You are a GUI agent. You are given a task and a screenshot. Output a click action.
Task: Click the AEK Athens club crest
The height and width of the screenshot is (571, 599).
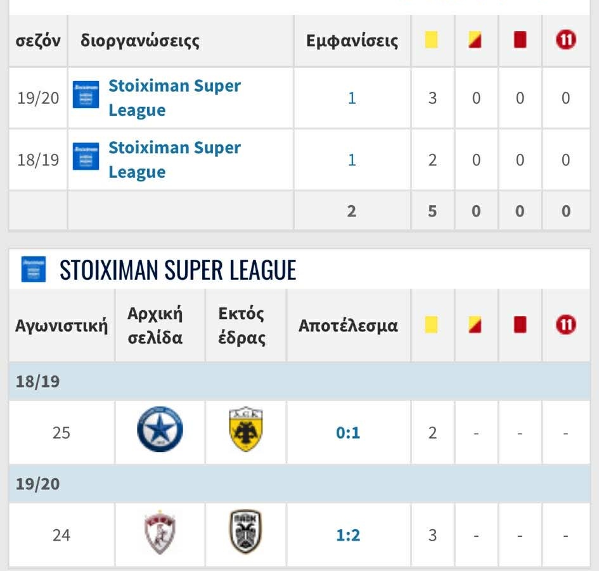[246, 429]
